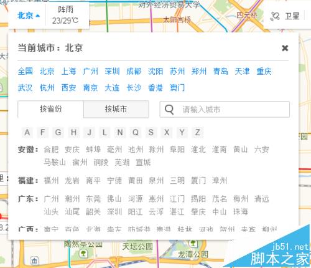311x268 pixels.
Task: Select 中山 under 广东
Action: (x=220, y=212)
